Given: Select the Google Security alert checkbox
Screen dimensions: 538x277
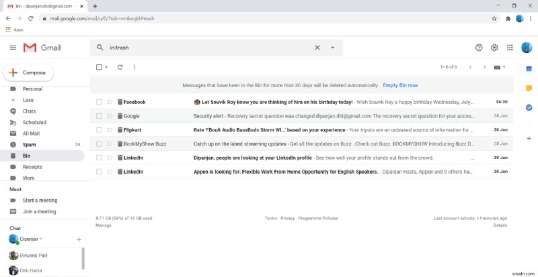Looking at the screenshot, I should pyautogui.click(x=99, y=116).
